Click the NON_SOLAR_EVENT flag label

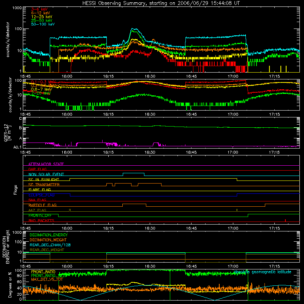tap(46, 174)
